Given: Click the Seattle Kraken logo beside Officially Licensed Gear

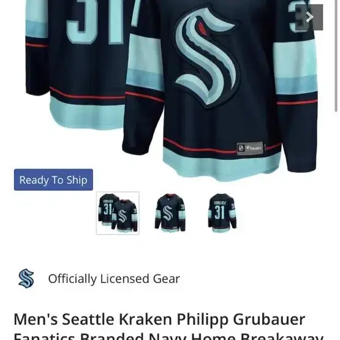Looking at the screenshot, I should pos(26,278).
